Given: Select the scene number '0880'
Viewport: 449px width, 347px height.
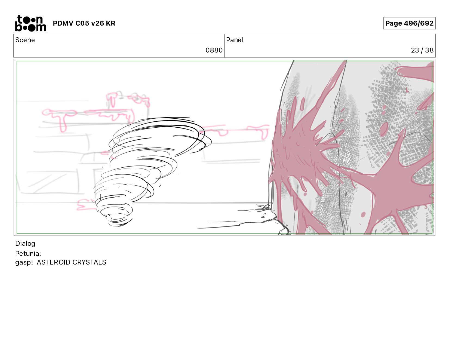Looking at the screenshot, I should coord(214,50).
